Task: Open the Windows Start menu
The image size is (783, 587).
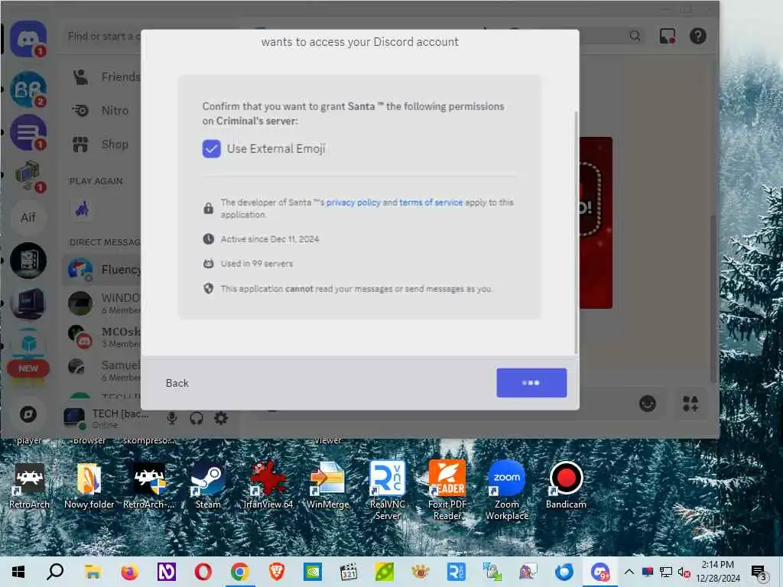Action: coord(18,572)
